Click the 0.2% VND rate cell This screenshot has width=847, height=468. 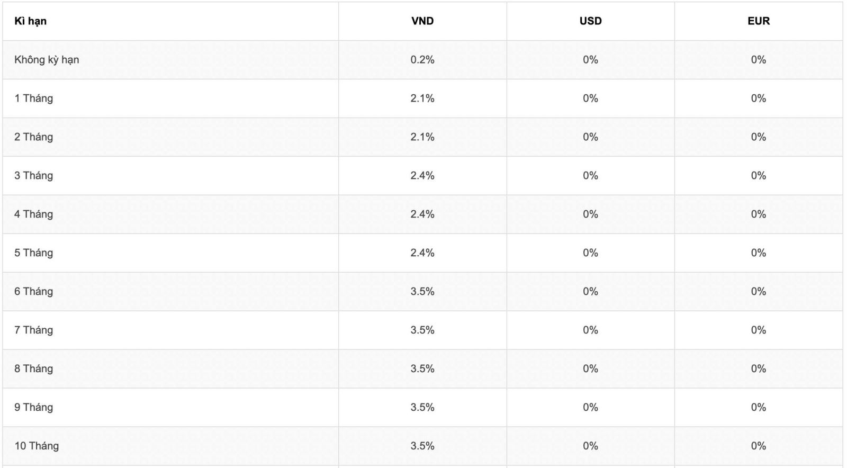point(422,60)
